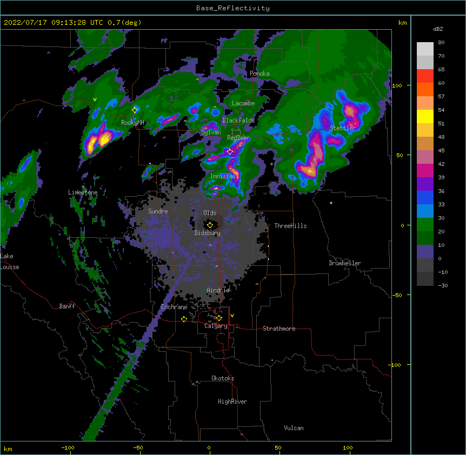Click the Didsbury city label
The width and height of the screenshot is (466, 455).
pyautogui.click(x=208, y=233)
